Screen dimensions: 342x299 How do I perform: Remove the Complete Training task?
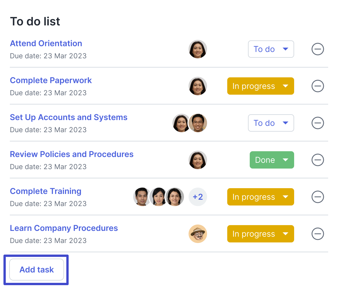[317, 197]
